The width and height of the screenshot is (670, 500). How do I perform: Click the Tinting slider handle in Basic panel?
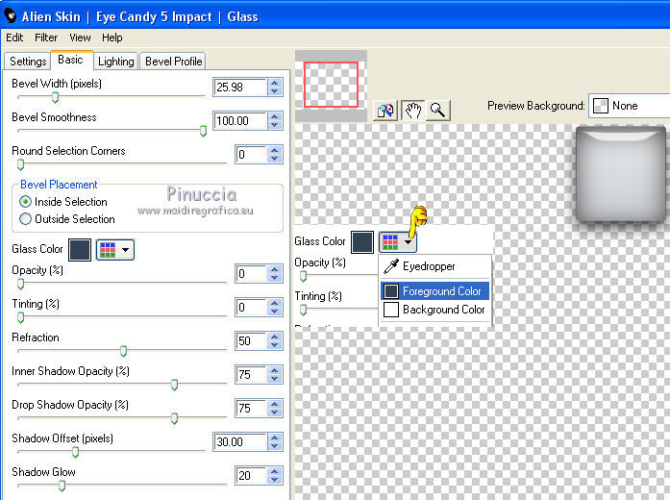tap(20, 317)
